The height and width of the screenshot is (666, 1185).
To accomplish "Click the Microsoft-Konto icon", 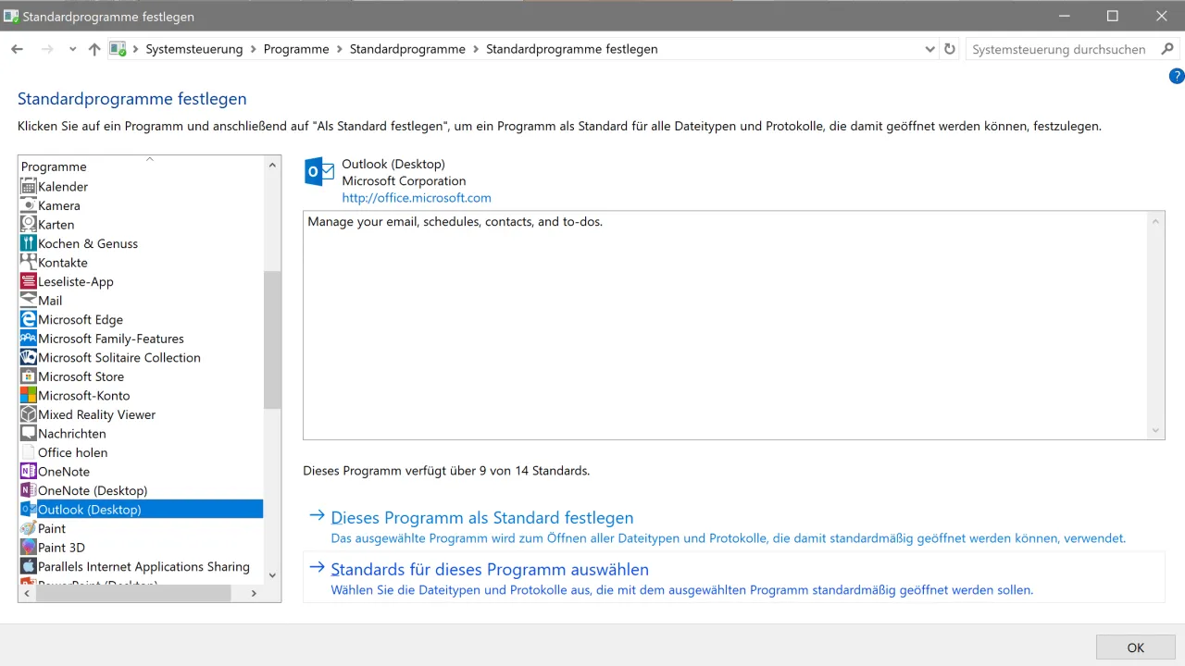I will pyautogui.click(x=28, y=395).
